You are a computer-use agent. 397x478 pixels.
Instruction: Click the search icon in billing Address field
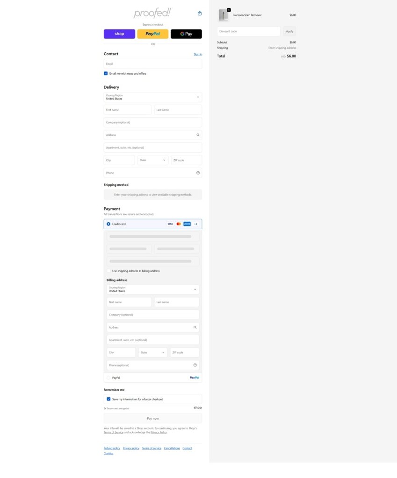point(195,327)
